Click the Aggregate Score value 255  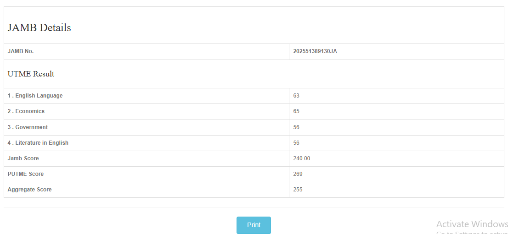click(x=298, y=190)
